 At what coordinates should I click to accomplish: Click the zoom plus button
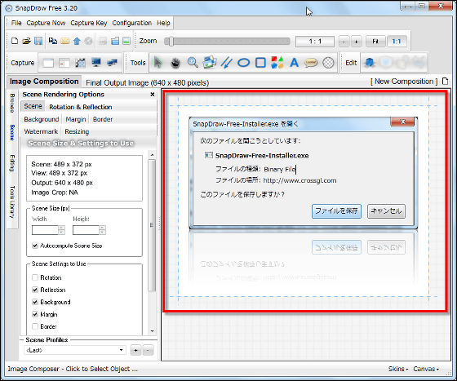point(356,42)
